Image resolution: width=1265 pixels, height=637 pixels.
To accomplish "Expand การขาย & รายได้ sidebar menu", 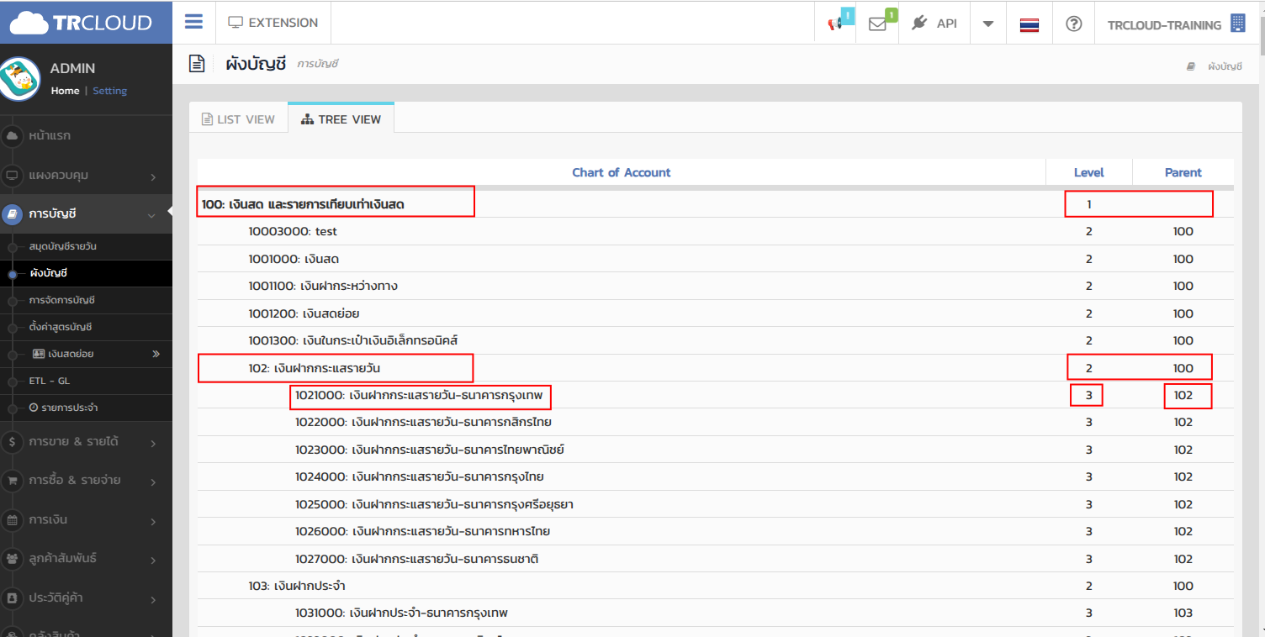I will 86,441.
